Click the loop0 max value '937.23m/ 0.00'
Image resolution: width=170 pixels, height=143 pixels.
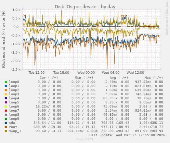149,82
